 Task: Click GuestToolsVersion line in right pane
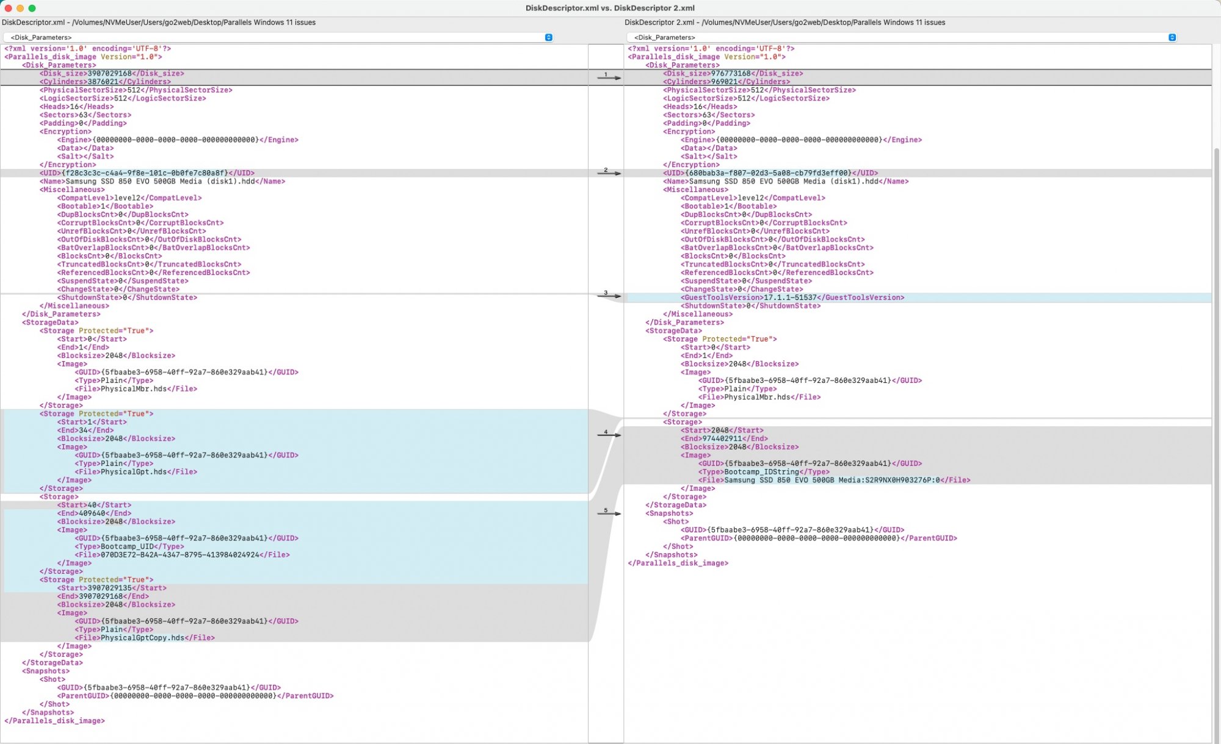(x=792, y=298)
